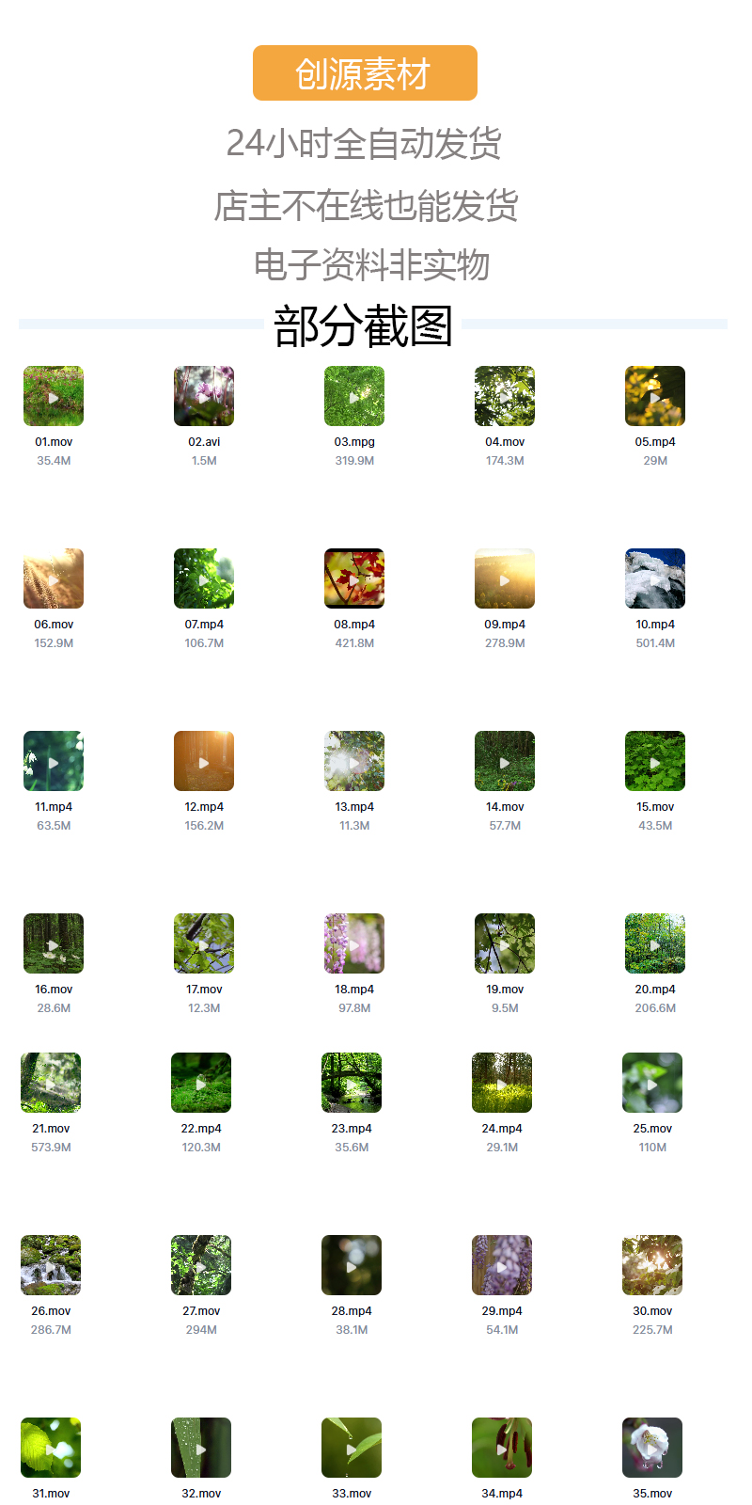Click the file name 01.mov

(x=54, y=441)
